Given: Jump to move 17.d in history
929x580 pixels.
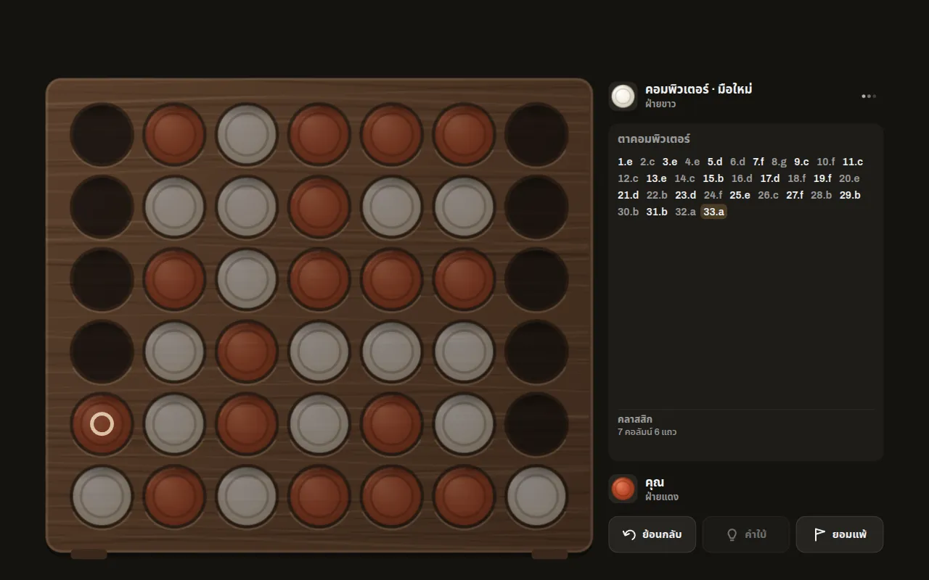Looking at the screenshot, I should [x=770, y=178].
